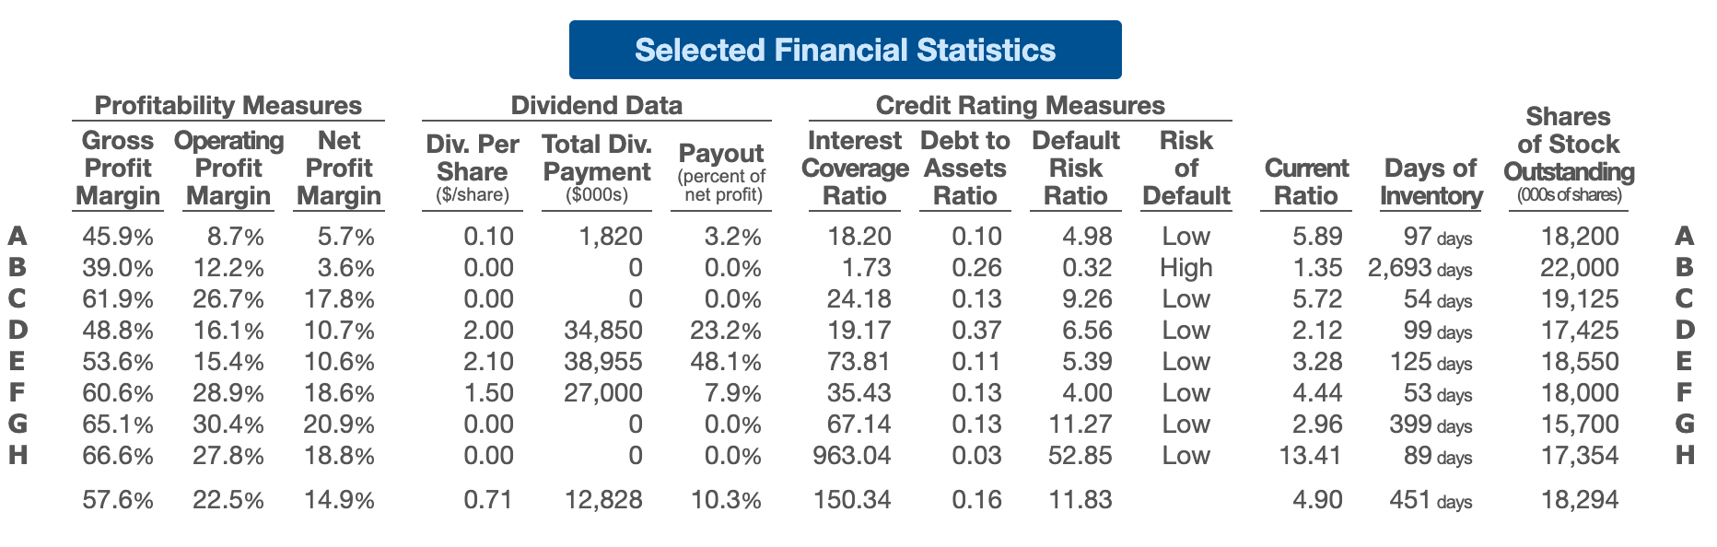This screenshot has width=1717, height=547.
Task: Click the Net Profit Margin header
Action: pos(339,169)
